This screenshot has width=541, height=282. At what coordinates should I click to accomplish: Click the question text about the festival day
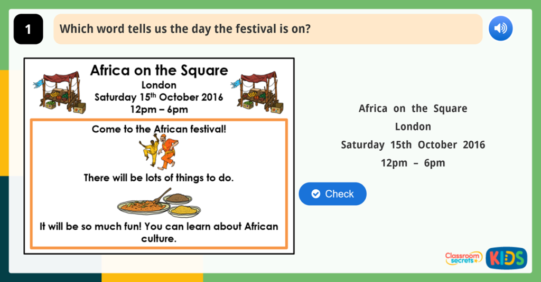point(185,28)
